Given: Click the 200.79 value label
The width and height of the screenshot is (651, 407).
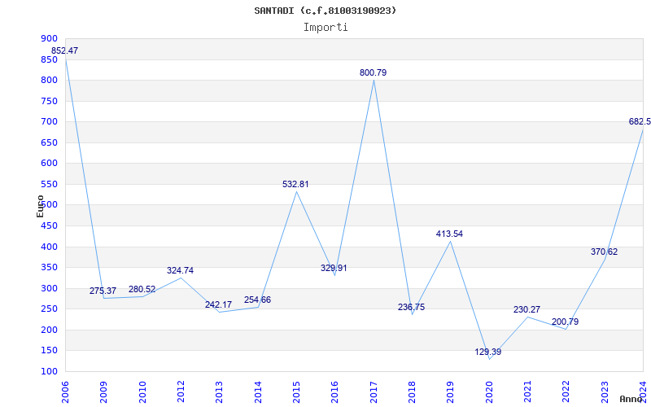Looking at the screenshot, I should click(x=565, y=322).
